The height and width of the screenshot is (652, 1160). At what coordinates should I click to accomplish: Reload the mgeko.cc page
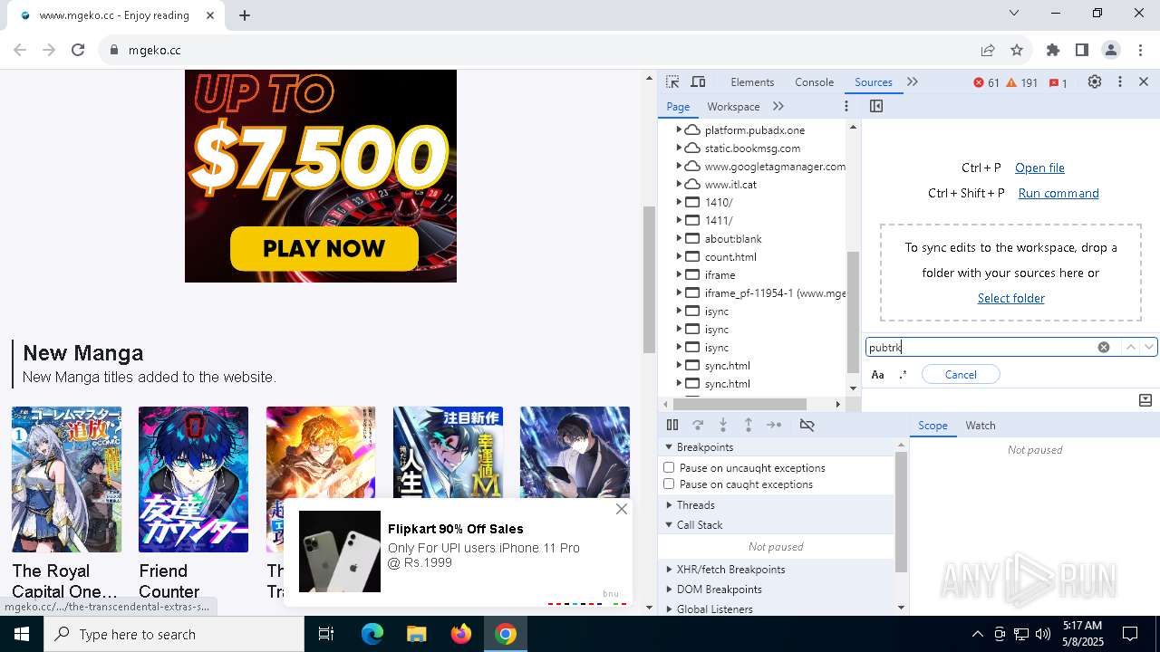coord(78,50)
